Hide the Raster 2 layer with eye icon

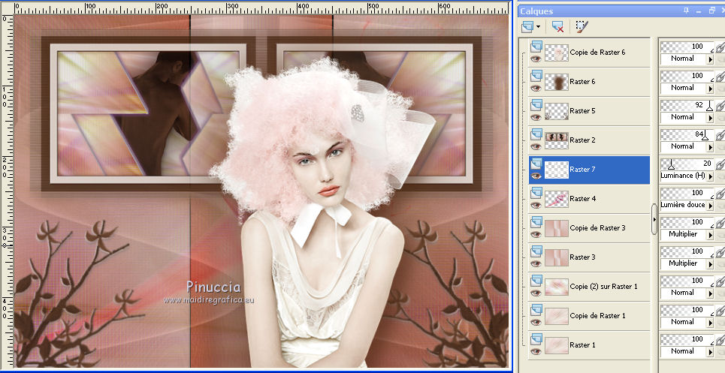coord(536,146)
